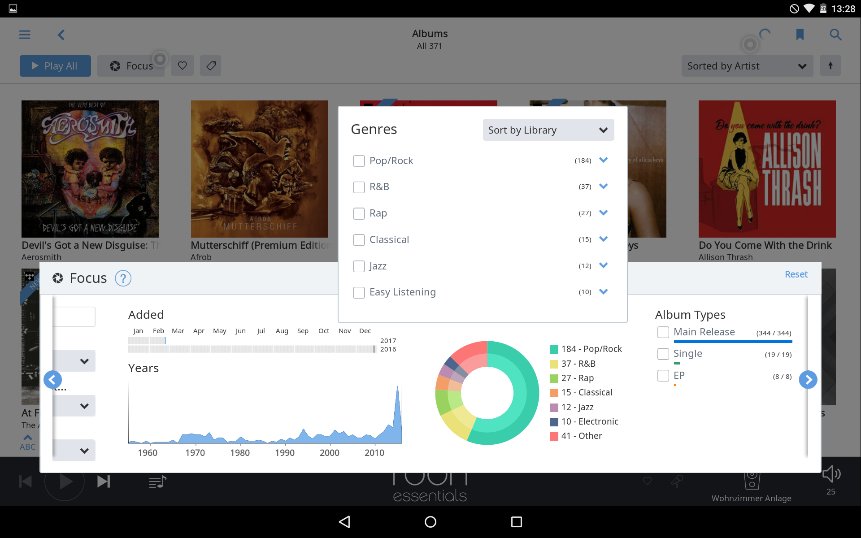Open Afrob Mutterschiff album cover
This screenshot has width=861, height=538.
(259, 169)
